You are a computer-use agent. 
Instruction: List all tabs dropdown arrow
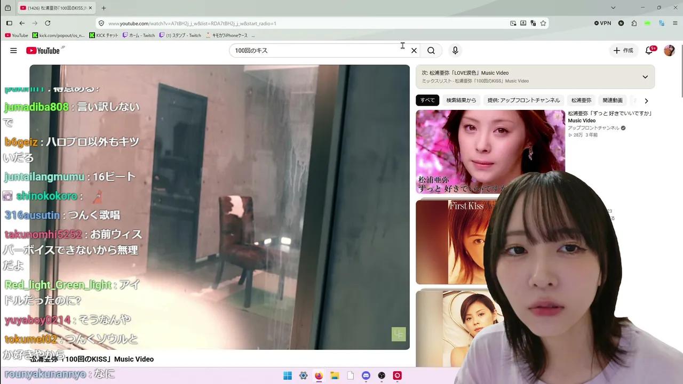click(613, 8)
